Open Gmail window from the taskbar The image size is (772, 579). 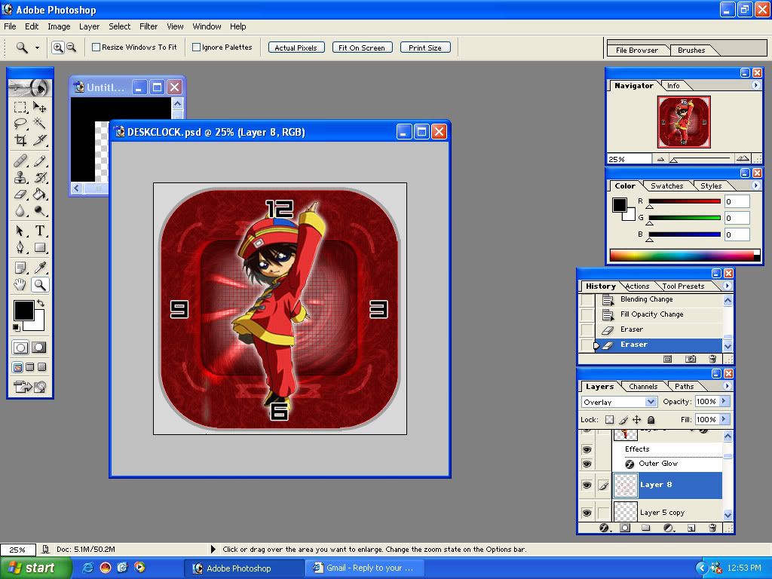click(x=363, y=568)
